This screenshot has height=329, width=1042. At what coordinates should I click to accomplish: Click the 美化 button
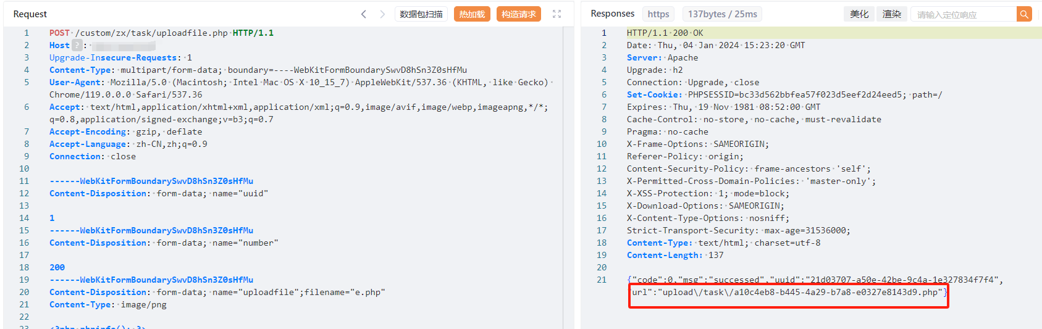click(859, 14)
